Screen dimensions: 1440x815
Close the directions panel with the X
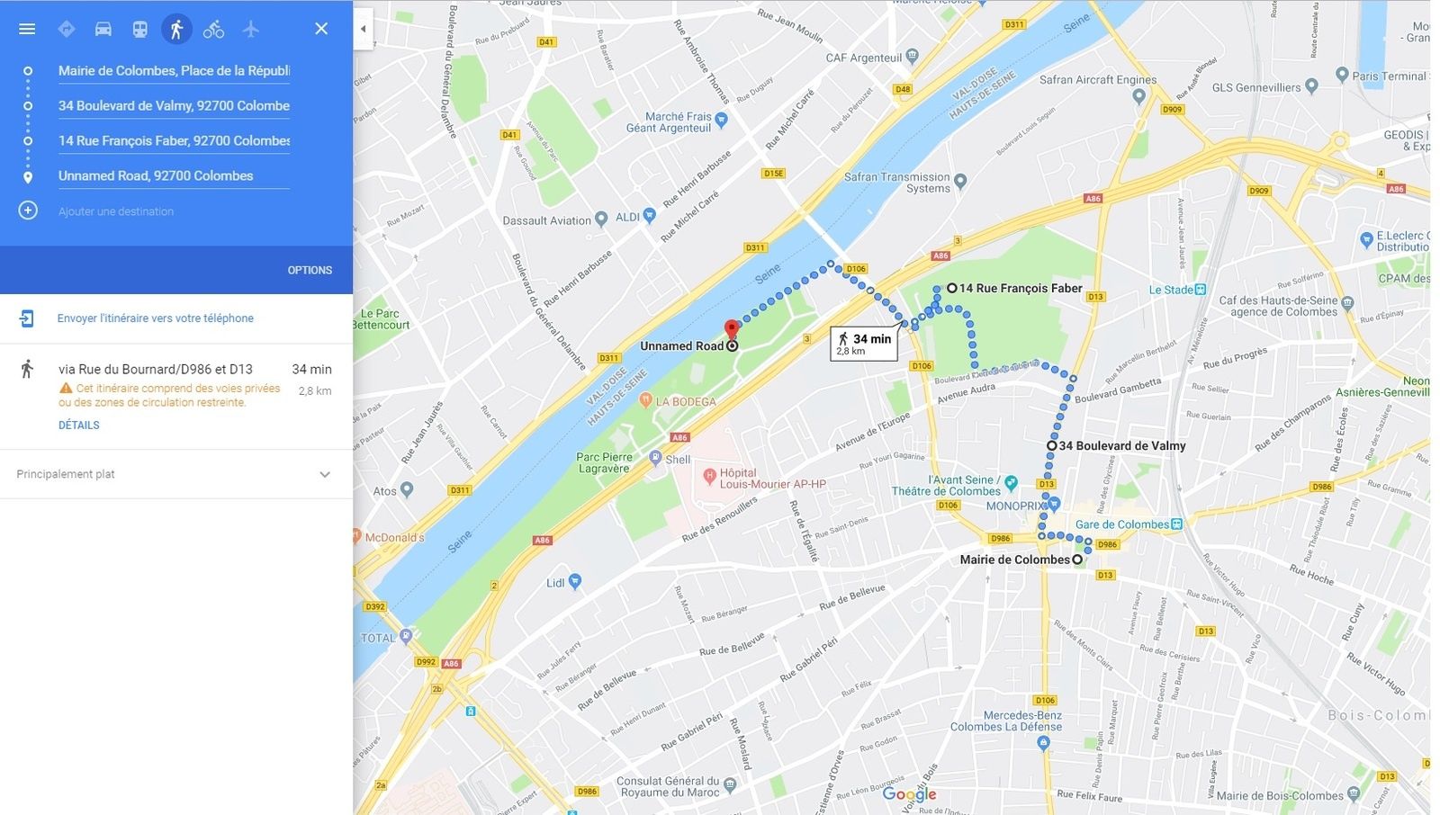(321, 29)
